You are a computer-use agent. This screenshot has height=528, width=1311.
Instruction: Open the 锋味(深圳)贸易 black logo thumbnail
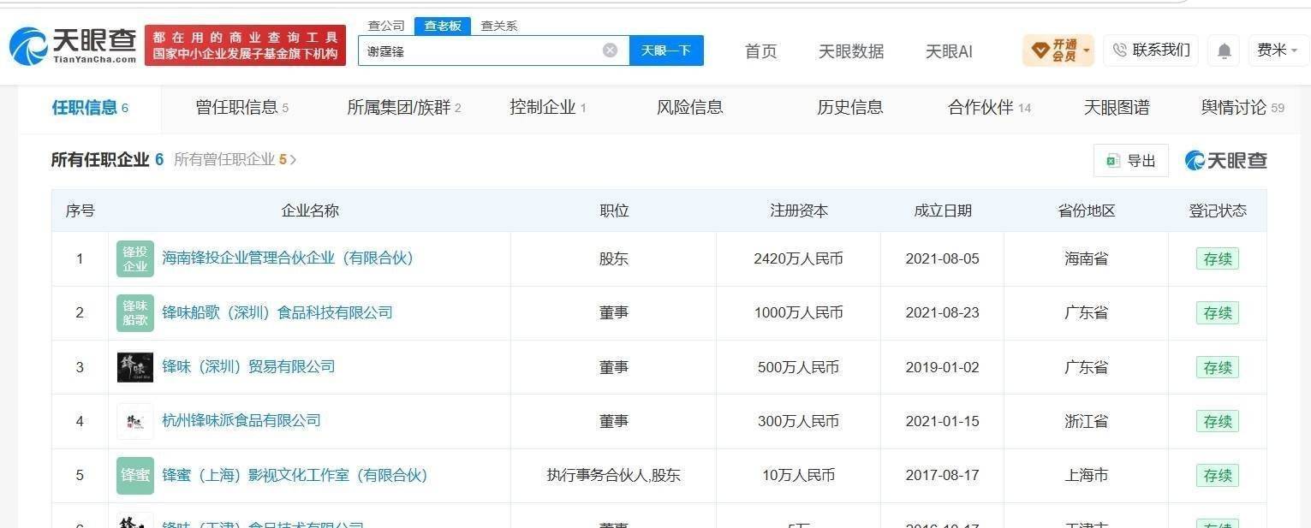coord(135,367)
